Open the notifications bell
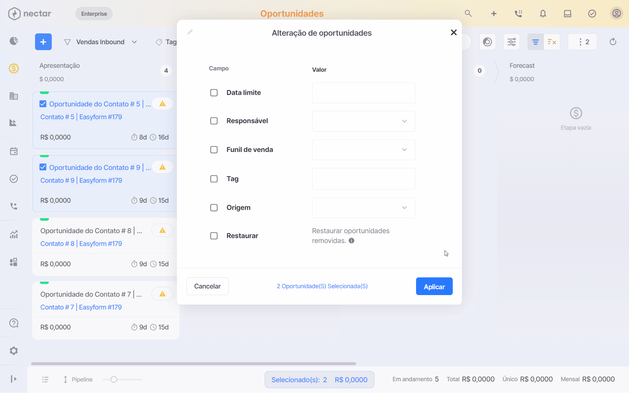 543,14
